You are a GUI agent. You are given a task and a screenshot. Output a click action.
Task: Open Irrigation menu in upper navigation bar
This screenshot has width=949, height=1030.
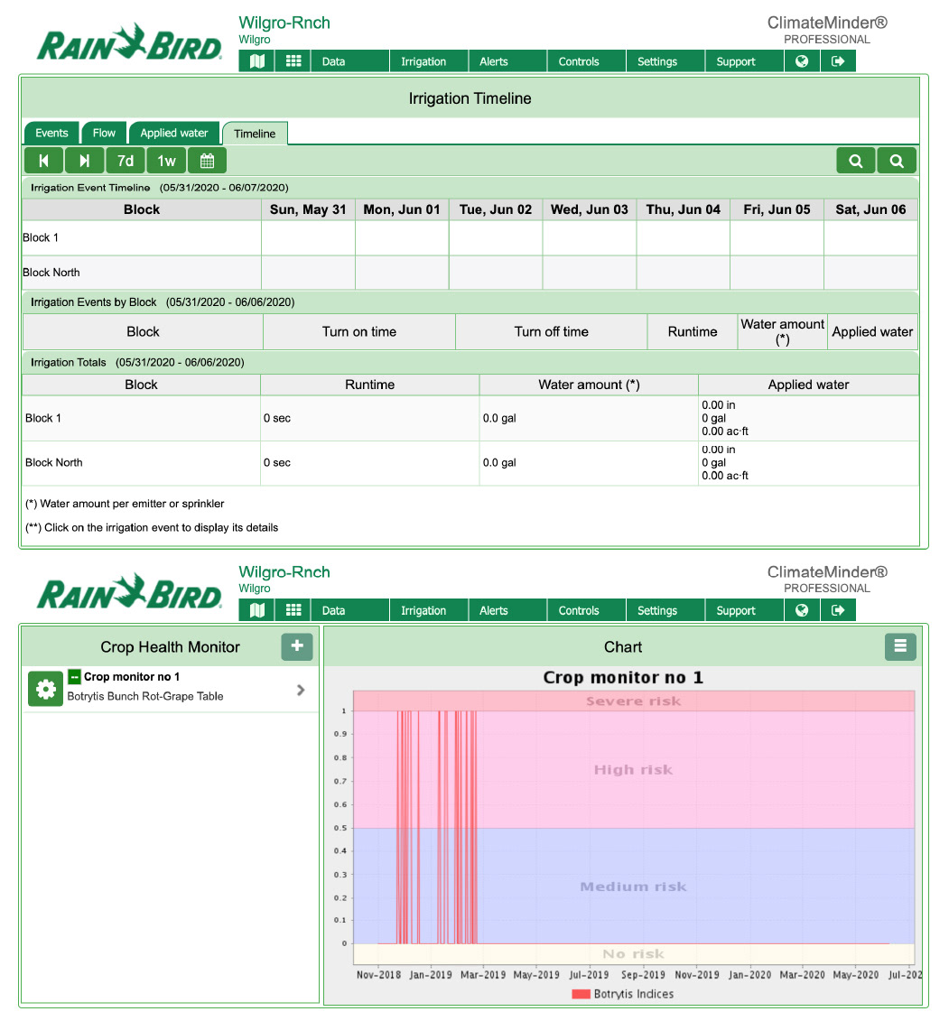(429, 61)
